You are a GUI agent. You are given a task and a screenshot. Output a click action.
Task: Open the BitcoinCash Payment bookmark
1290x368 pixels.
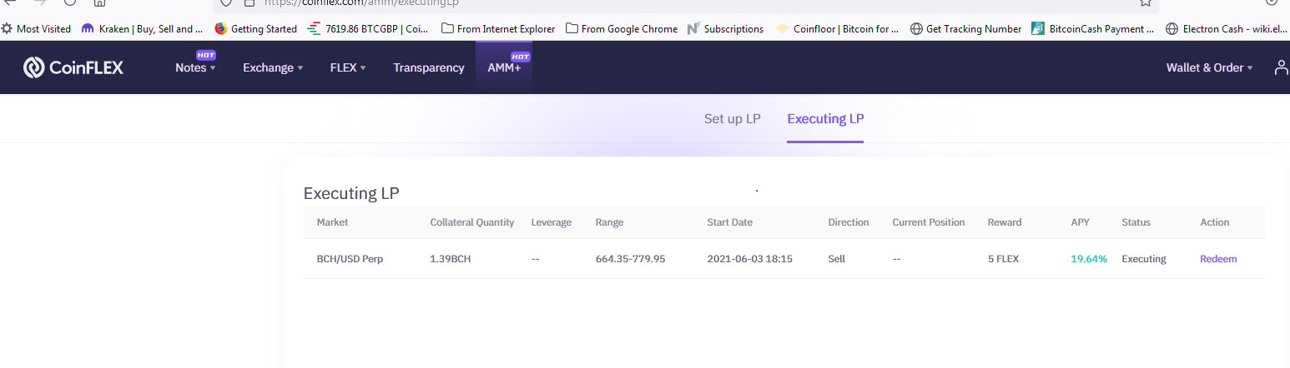(x=1092, y=28)
